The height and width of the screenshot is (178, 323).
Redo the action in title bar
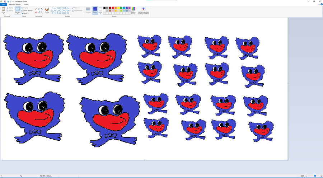[10, 1]
